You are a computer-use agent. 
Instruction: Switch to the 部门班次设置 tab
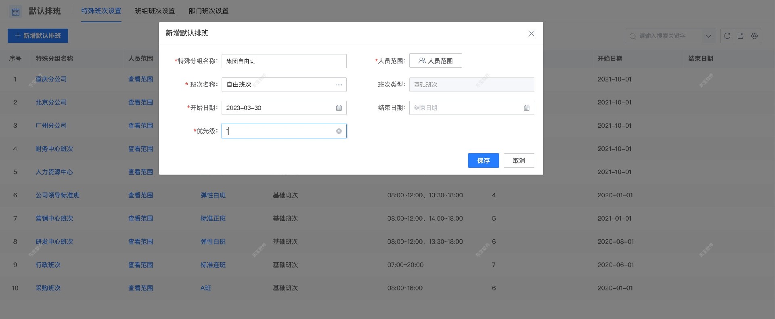208,11
